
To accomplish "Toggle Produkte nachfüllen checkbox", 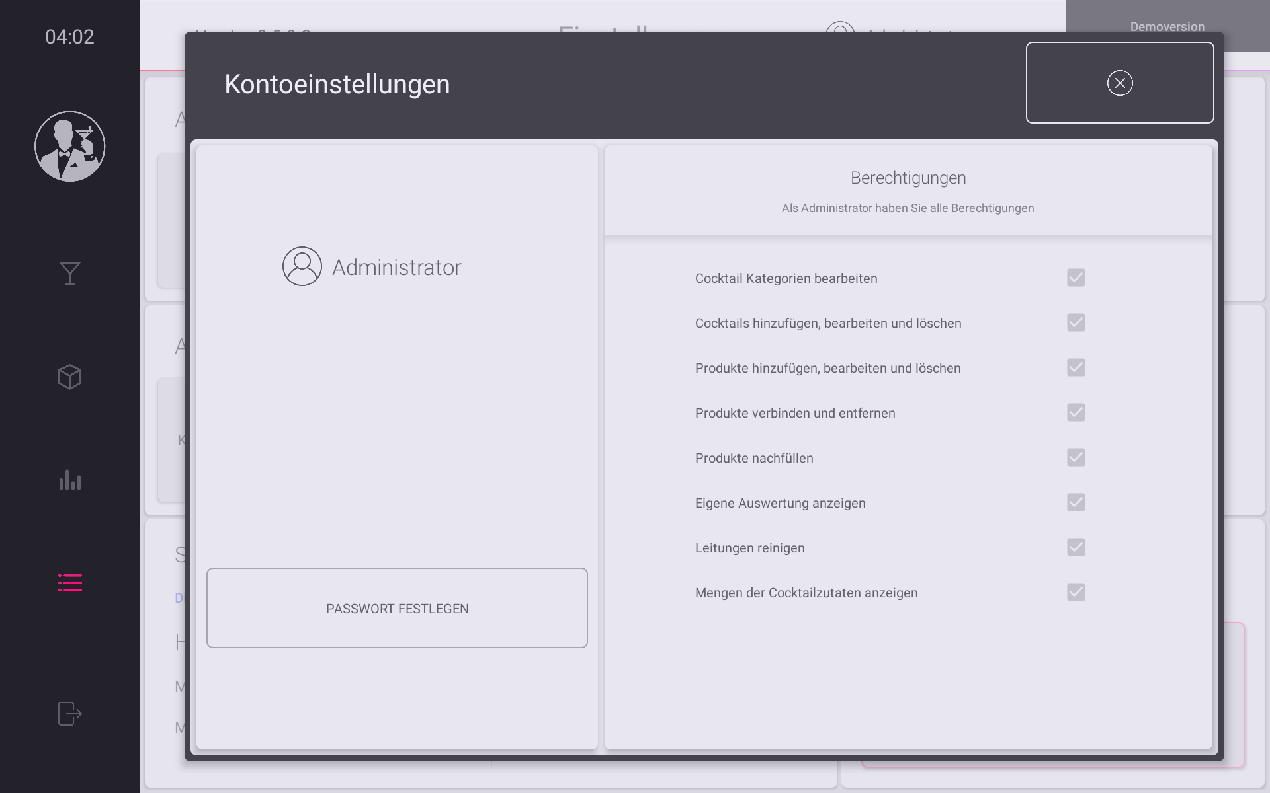I will (x=1076, y=457).
